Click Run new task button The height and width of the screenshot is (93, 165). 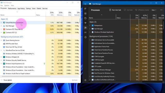115,10
